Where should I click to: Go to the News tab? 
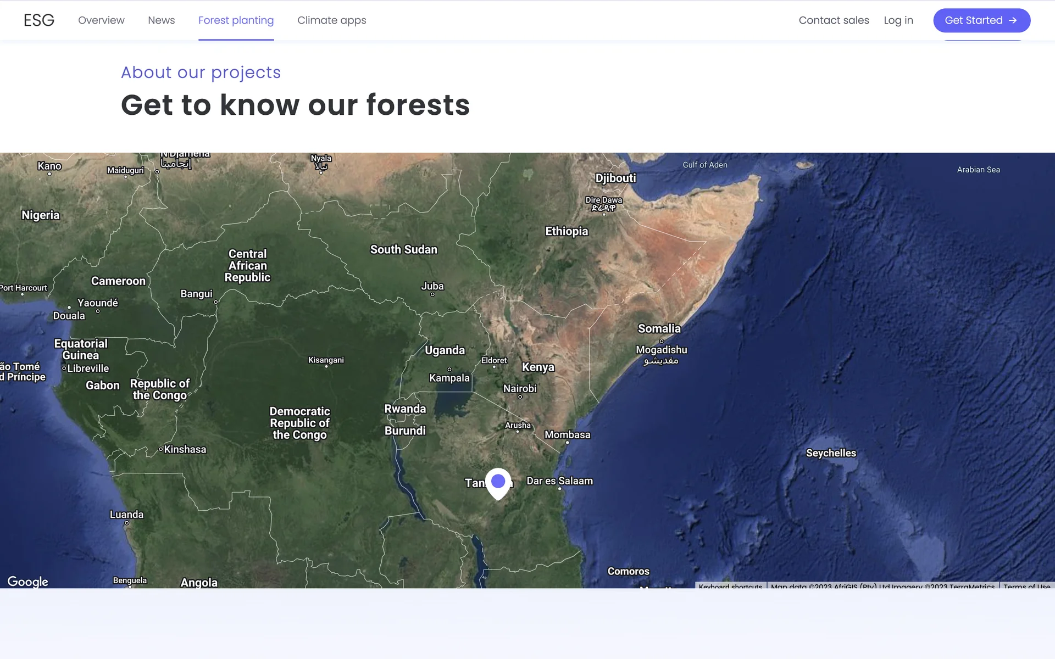coord(161,20)
